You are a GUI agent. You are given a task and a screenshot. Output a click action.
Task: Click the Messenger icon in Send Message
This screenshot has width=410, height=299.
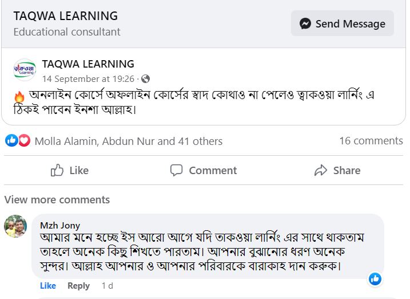pyautogui.click(x=306, y=23)
